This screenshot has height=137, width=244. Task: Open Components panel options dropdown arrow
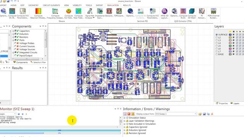[40, 26]
